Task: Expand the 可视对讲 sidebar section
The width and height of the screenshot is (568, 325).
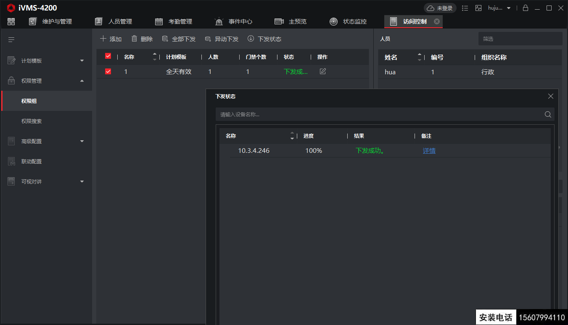Action: (x=46, y=181)
